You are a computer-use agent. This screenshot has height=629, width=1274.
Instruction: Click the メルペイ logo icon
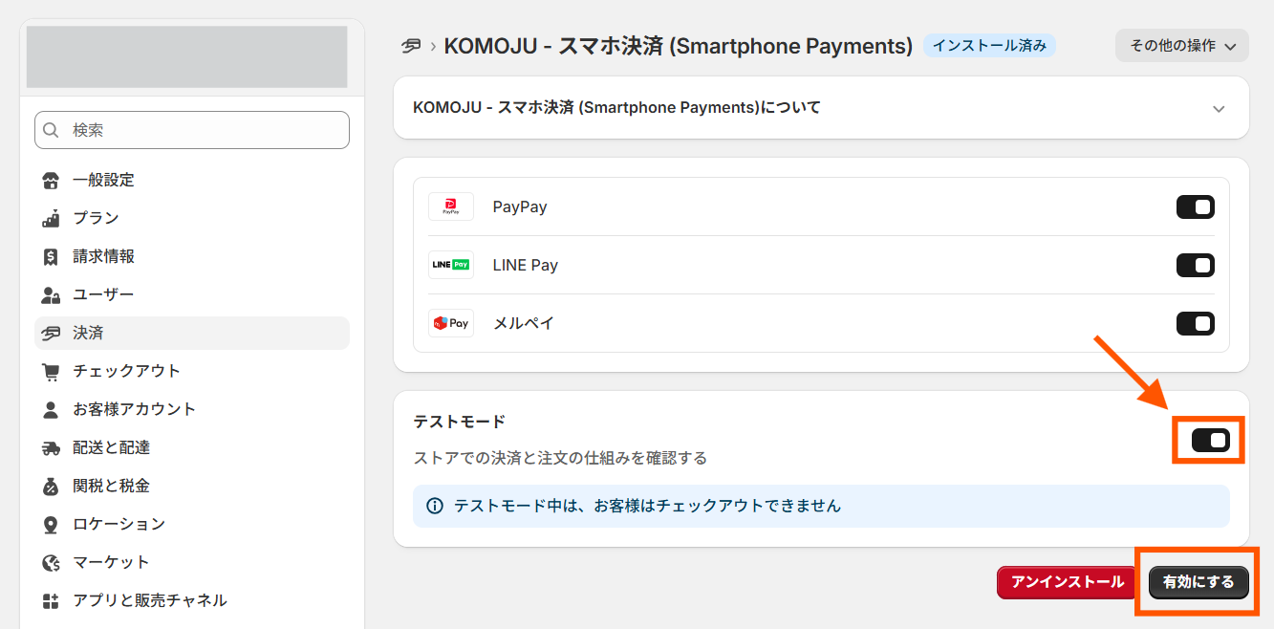click(451, 323)
